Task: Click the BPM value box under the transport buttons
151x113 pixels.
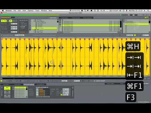Action: tap(14, 24)
